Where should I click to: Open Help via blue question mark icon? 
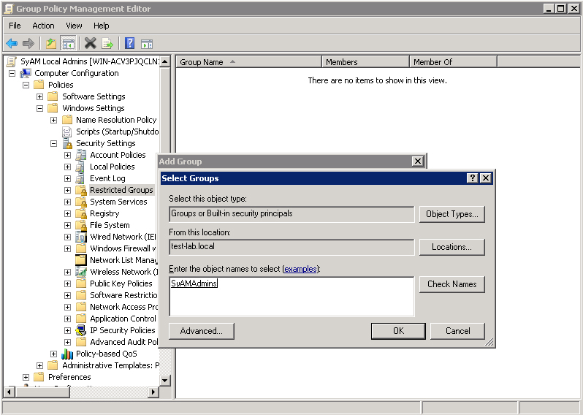point(129,44)
